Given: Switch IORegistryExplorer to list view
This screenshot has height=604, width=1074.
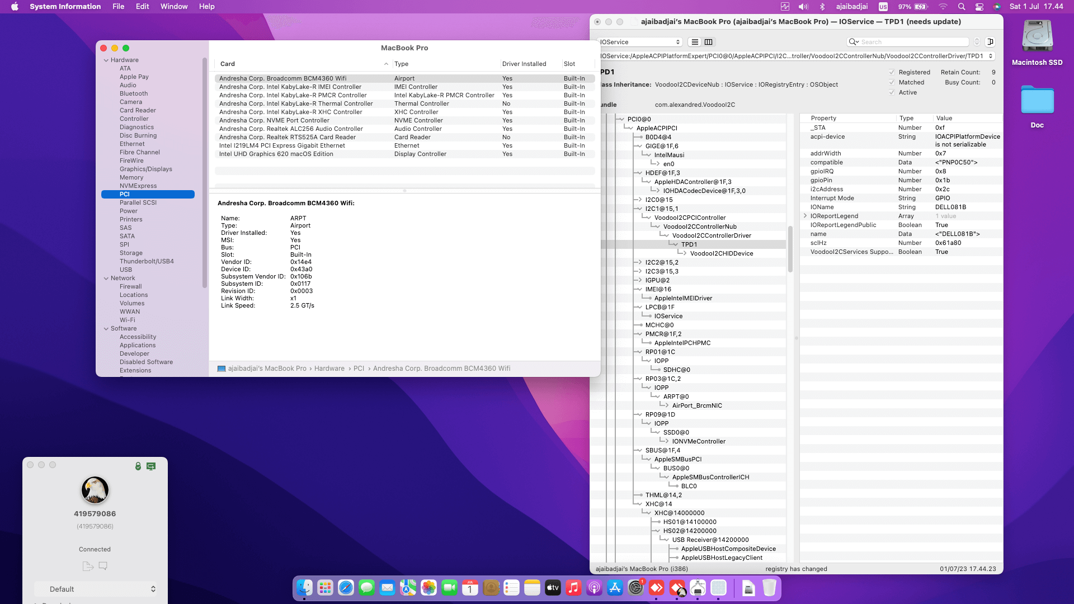Looking at the screenshot, I should click(x=695, y=42).
